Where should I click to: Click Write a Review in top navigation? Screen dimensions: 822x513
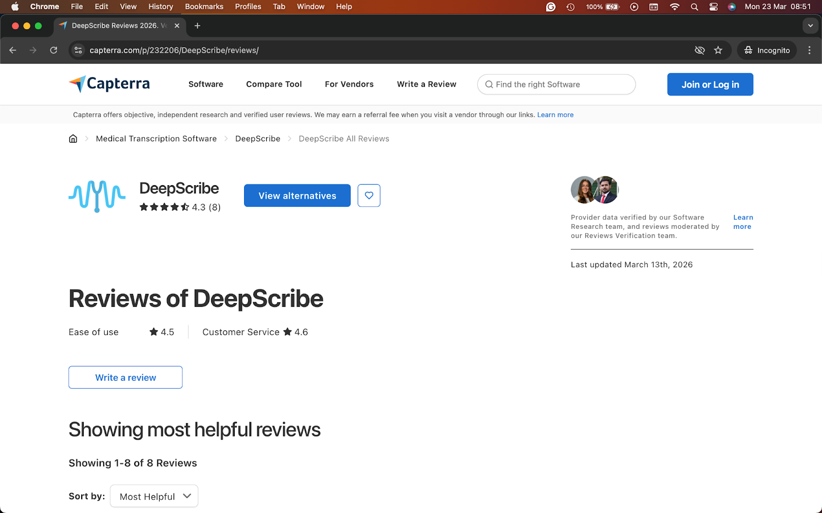(426, 84)
